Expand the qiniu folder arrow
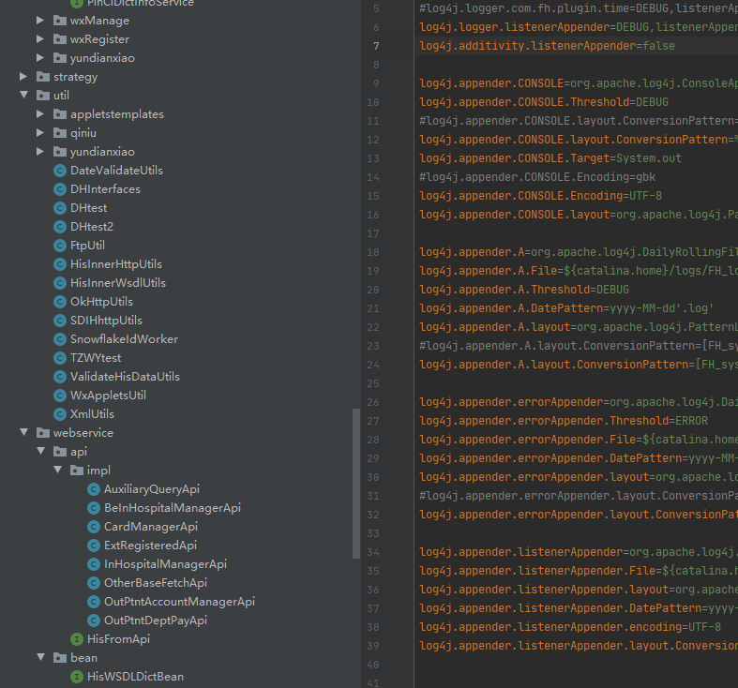 point(40,133)
